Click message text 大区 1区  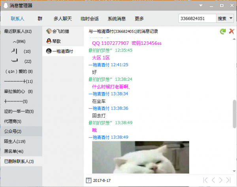tap(101, 58)
